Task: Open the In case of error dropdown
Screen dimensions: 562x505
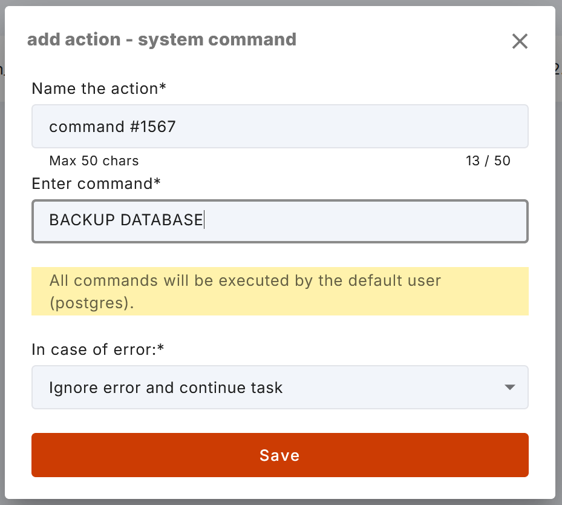Action: click(280, 387)
